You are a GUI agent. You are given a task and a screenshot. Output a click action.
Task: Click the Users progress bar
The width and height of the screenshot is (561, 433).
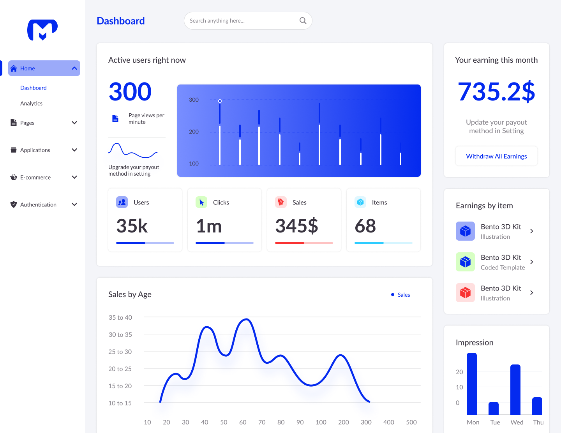[145, 243]
